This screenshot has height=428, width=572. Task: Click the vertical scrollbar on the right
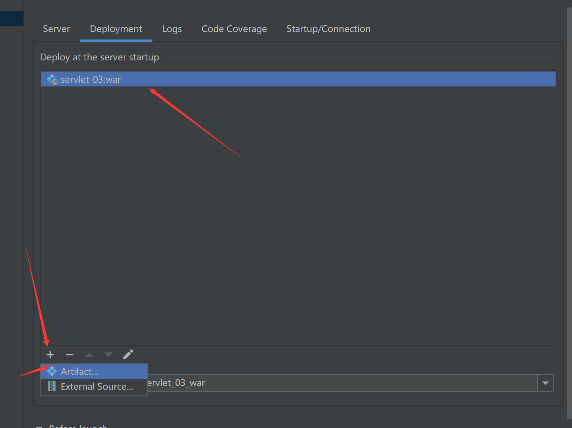click(x=569, y=212)
